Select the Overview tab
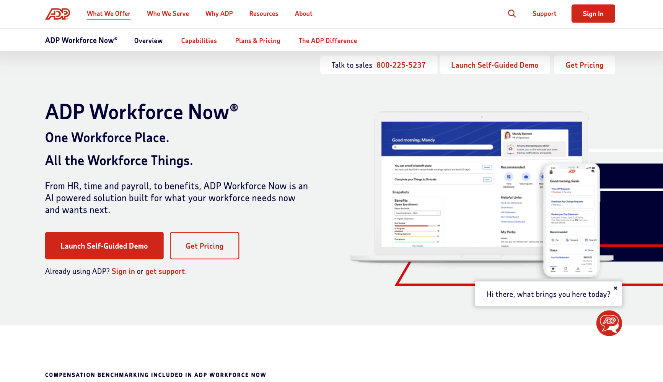This screenshot has width=663, height=382. [148, 41]
